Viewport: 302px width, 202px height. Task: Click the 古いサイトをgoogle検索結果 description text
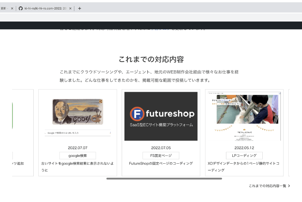click(77, 167)
